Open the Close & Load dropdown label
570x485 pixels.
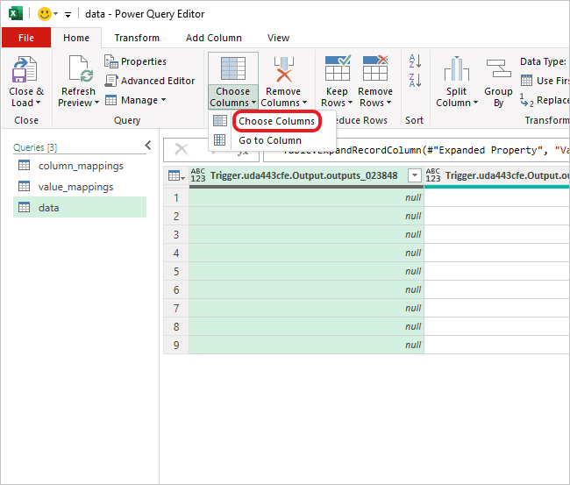[x=26, y=97]
